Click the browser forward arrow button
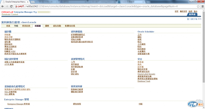Viewport: 205px width, 109px height. pyautogui.click(x=7, y=6)
